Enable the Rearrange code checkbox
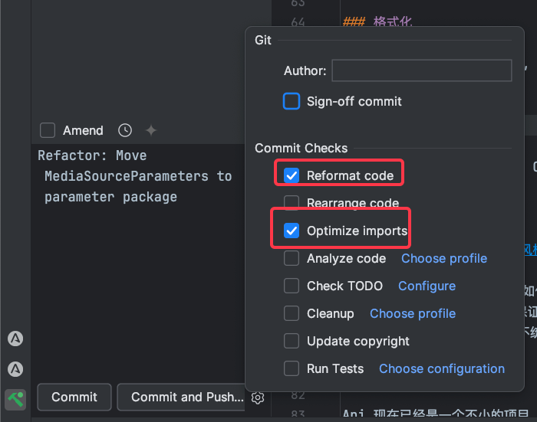Image resolution: width=537 pixels, height=422 pixels. pos(292,201)
